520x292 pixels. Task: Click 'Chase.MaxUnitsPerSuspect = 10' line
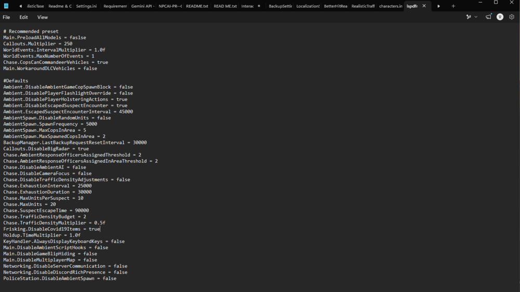click(44, 198)
